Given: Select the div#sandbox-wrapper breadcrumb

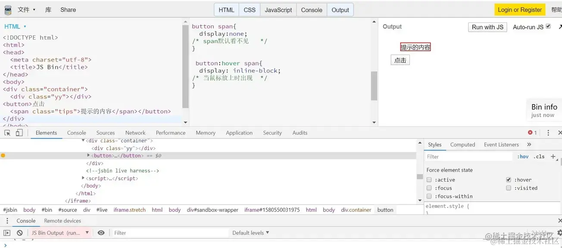Looking at the screenshot, I should tap(212, 210).
